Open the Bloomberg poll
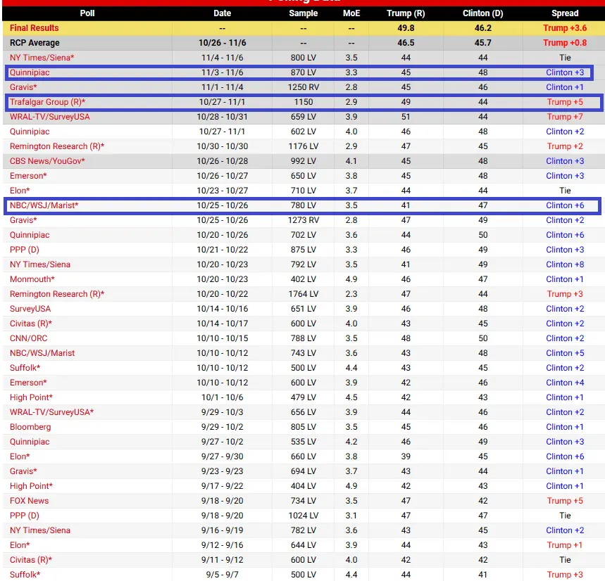 [x=30, y=427]
